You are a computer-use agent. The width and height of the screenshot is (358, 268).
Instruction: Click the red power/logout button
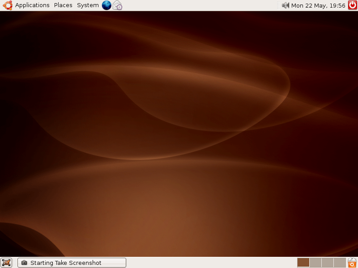coord(353,5)
